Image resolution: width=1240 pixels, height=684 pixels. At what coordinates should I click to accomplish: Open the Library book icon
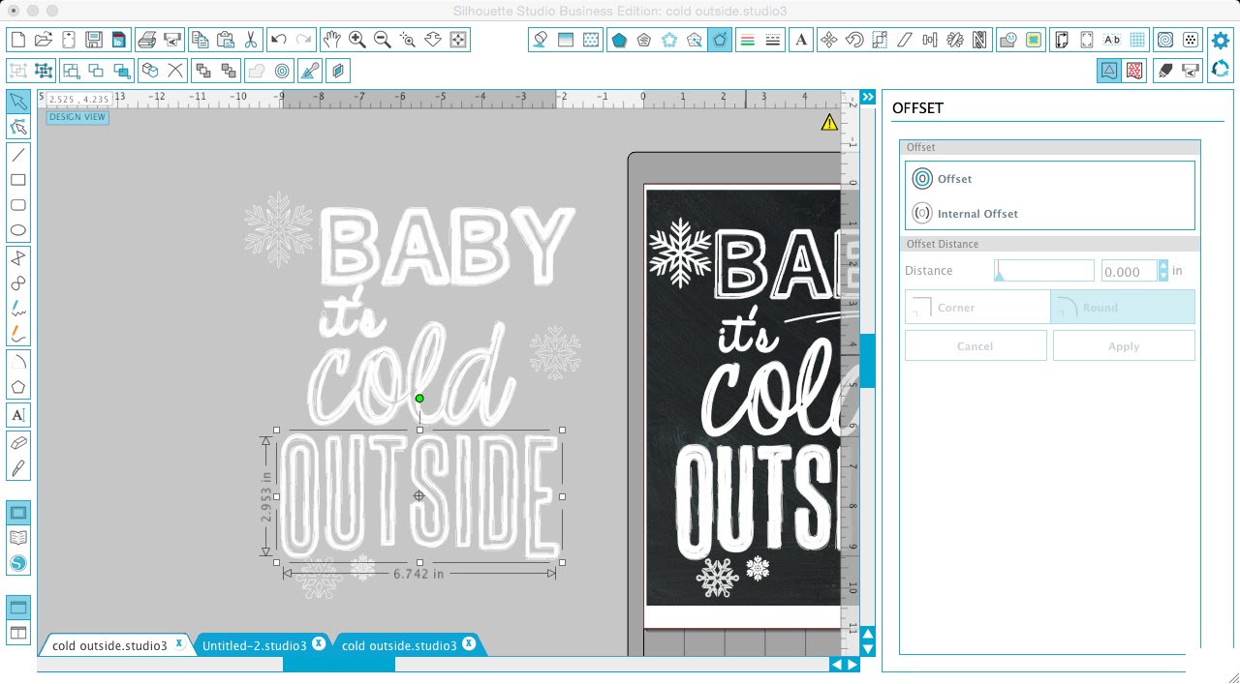18,538
